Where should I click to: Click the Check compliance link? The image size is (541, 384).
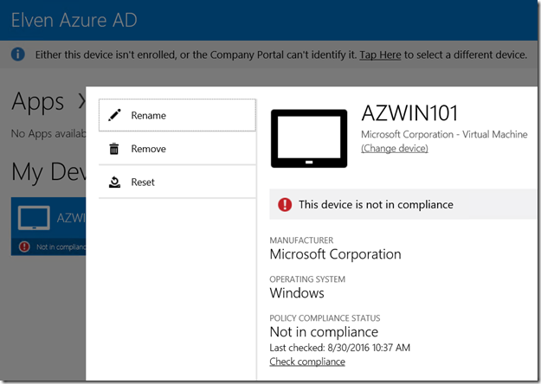(x=307, y=362)
